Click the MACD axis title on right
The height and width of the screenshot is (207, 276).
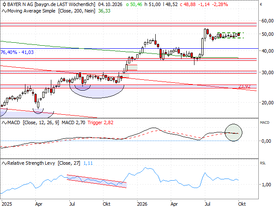[264, 122]
